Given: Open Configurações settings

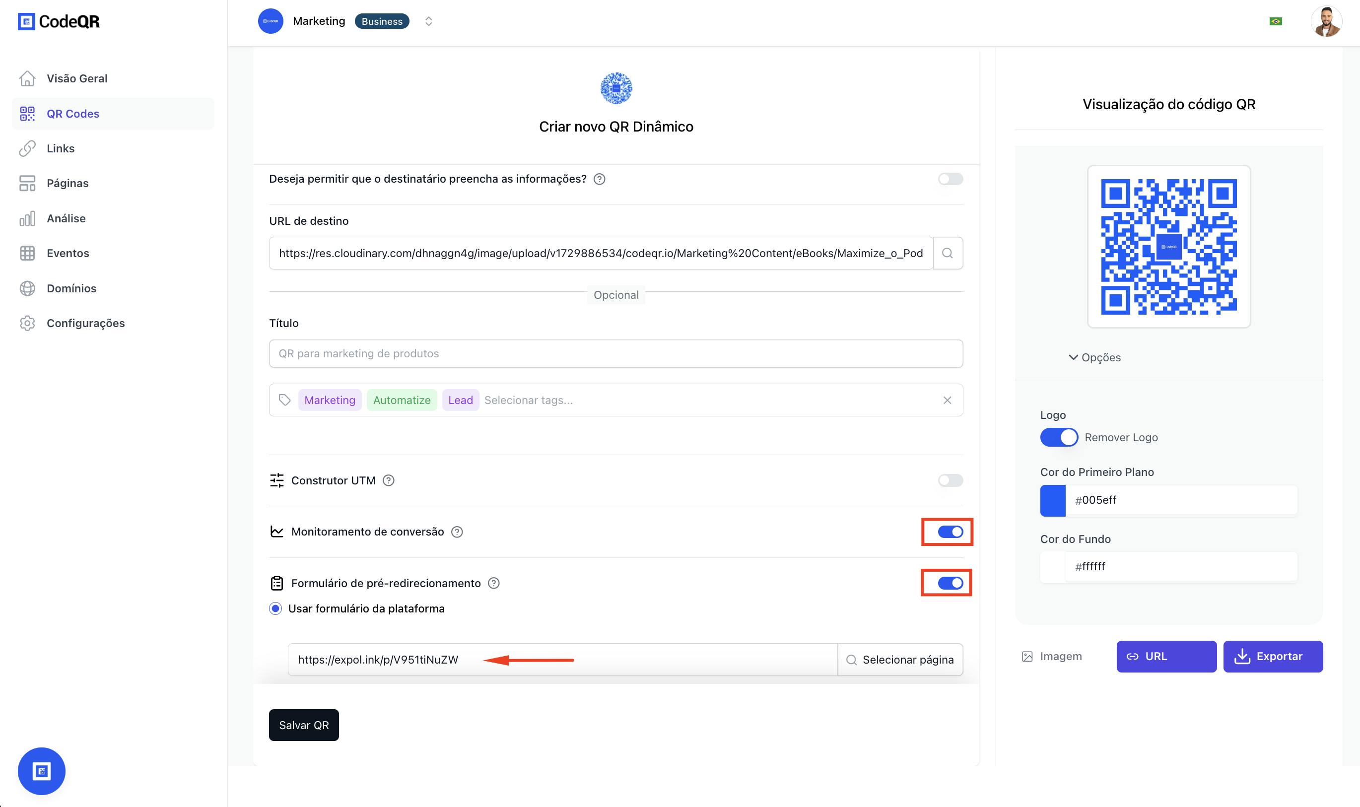Looking at the screenshot, I should click(x=113, y=323).
